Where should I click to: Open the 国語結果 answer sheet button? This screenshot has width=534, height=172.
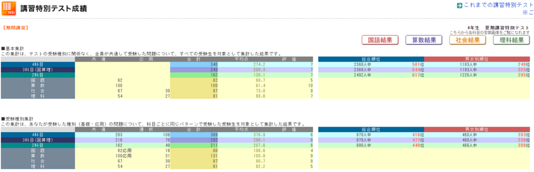(380, 40)
